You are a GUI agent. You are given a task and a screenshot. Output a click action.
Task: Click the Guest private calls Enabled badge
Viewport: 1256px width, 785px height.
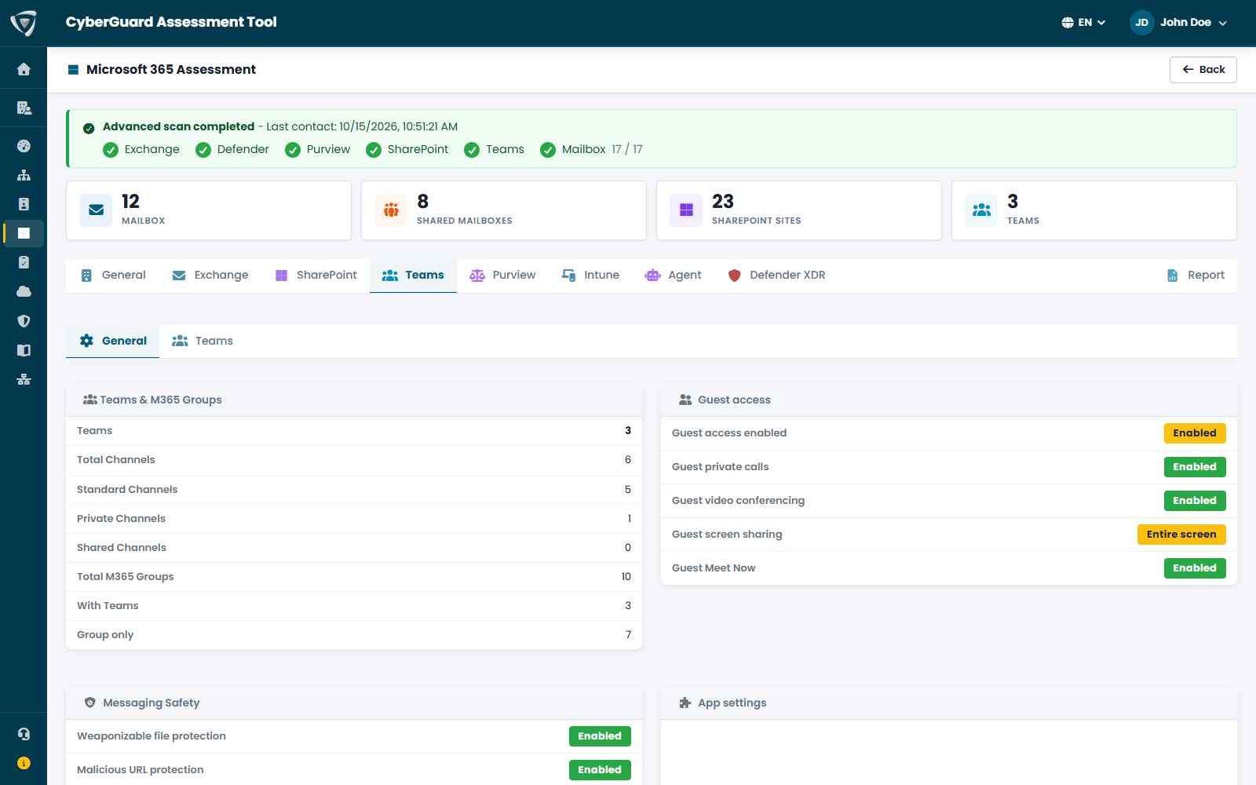(1195, 467)
